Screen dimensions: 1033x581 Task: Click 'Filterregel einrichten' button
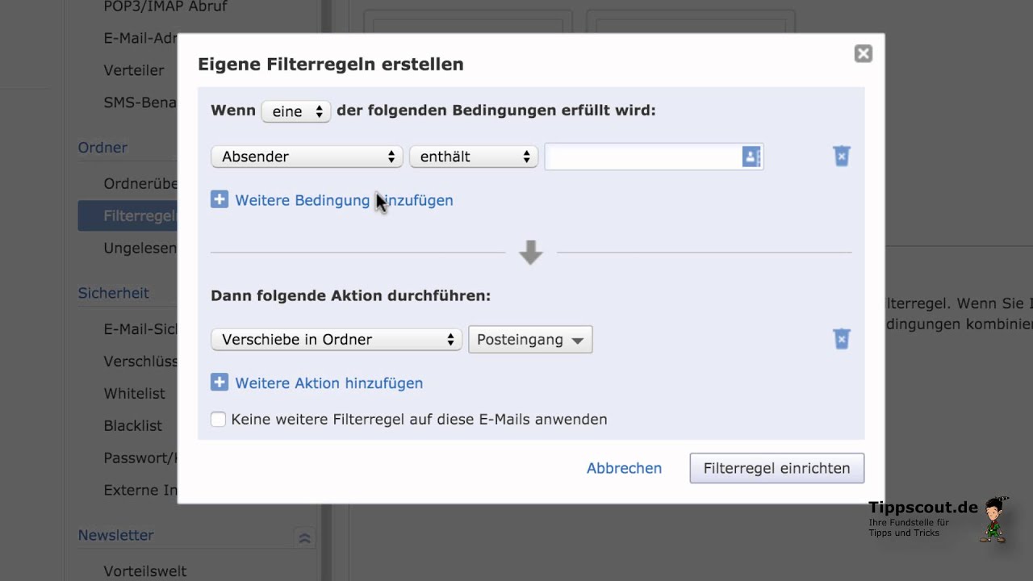[x=776, y=468]
